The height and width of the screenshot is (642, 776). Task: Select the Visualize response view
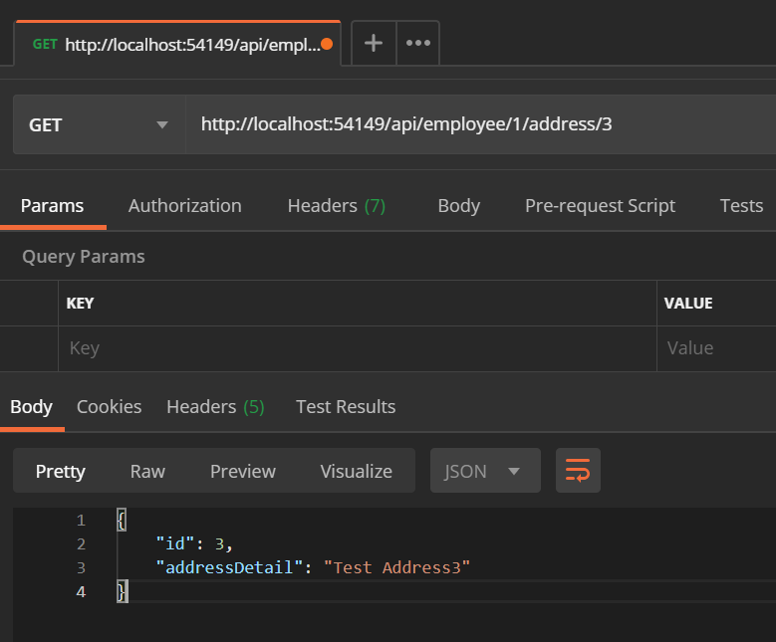click(356, 471)
